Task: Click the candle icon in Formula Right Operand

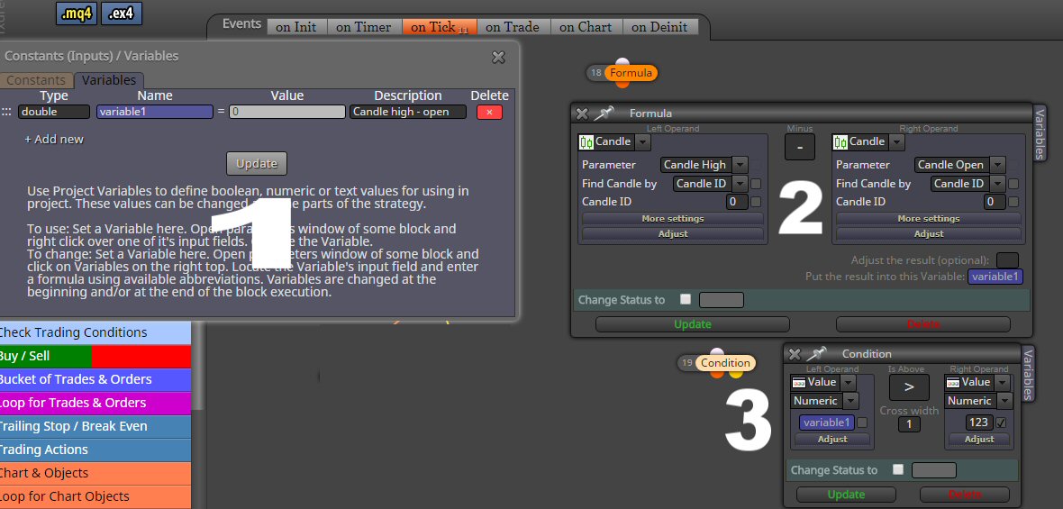Action: 840,141
